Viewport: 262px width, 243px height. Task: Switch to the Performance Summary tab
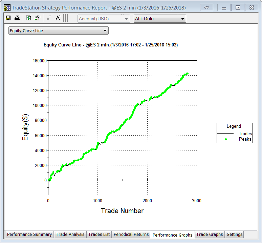click(x=29, y=235)
